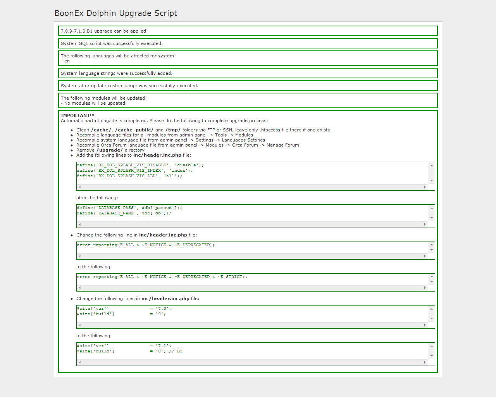This screenshot has height=397, width=496.
Task: Click the right arrow under the DATABASE_PASS code box
Action: tap(425, 224)
